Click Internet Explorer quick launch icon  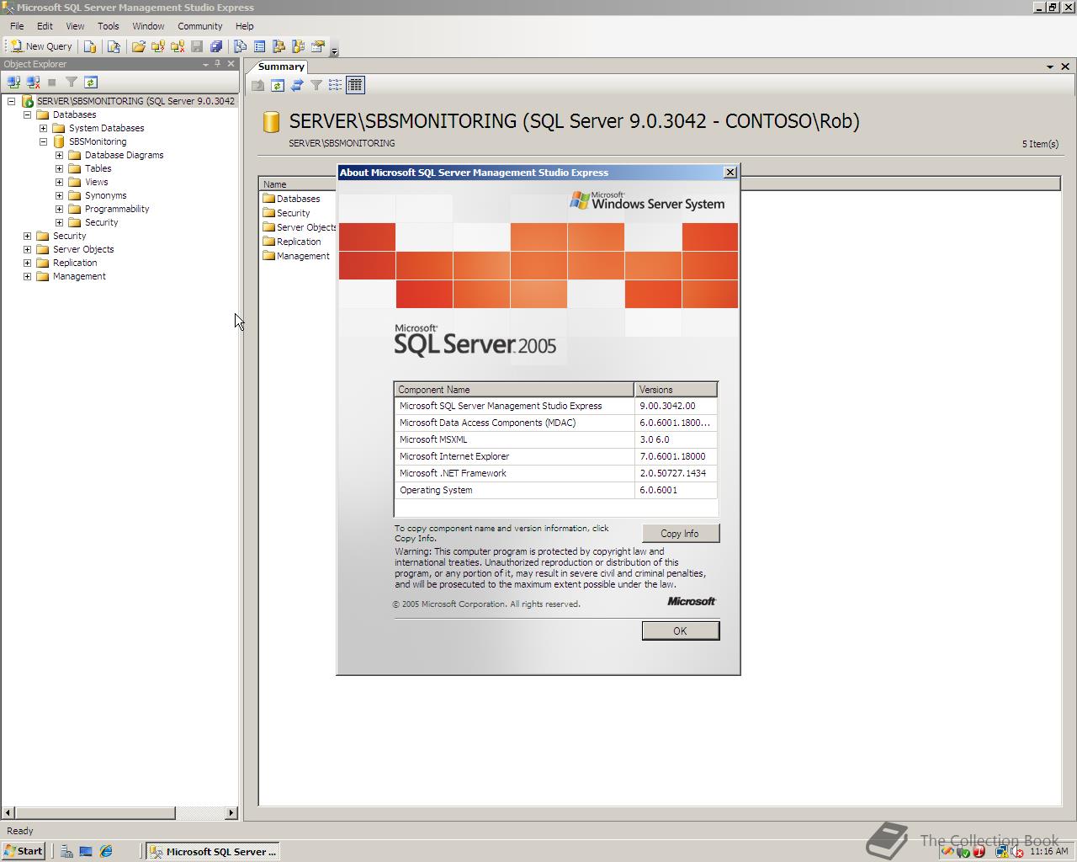point(106,851)
